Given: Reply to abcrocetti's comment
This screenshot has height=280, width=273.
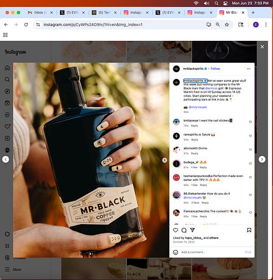Looking at the screenshot, I should click(195, 153).
